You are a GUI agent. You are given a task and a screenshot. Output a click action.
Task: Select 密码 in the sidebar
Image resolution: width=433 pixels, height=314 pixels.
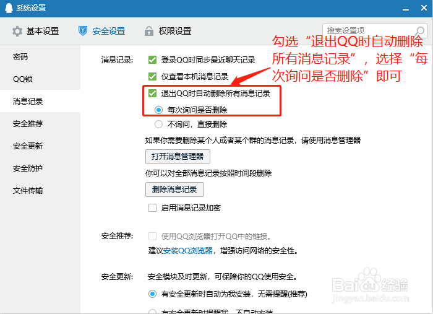[40, 56]
